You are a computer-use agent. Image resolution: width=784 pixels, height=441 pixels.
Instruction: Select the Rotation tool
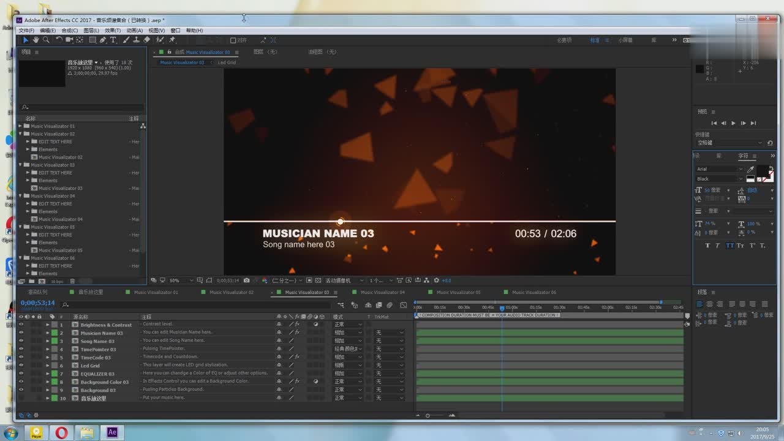pyautogui.click(x=59, y=40)
